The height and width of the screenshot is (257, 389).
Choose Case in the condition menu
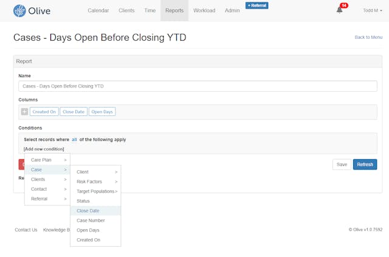click(x=47, y=170)
